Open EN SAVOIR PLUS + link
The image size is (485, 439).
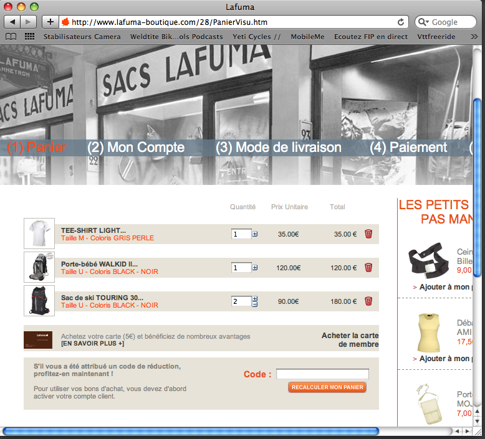tap(92, 344)
